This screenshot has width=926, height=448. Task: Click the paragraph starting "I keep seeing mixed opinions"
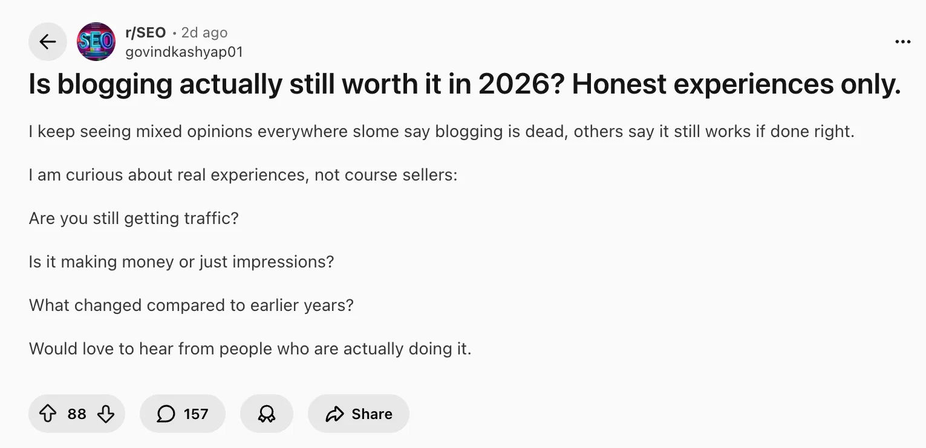442,131
